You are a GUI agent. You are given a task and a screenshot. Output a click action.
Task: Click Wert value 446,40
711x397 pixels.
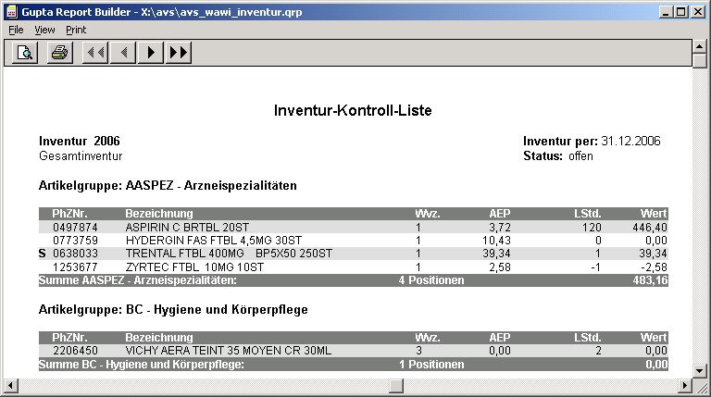649,227
